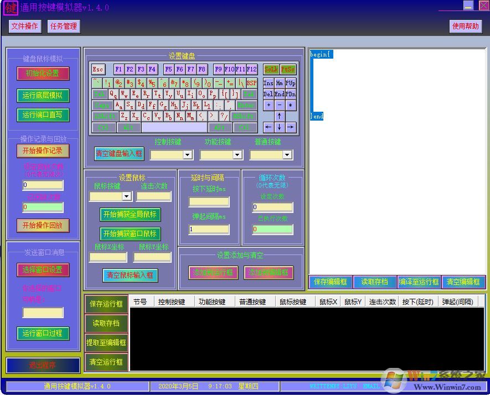
Task: Open the 普通按键 combo box
Action: point(287,155)
